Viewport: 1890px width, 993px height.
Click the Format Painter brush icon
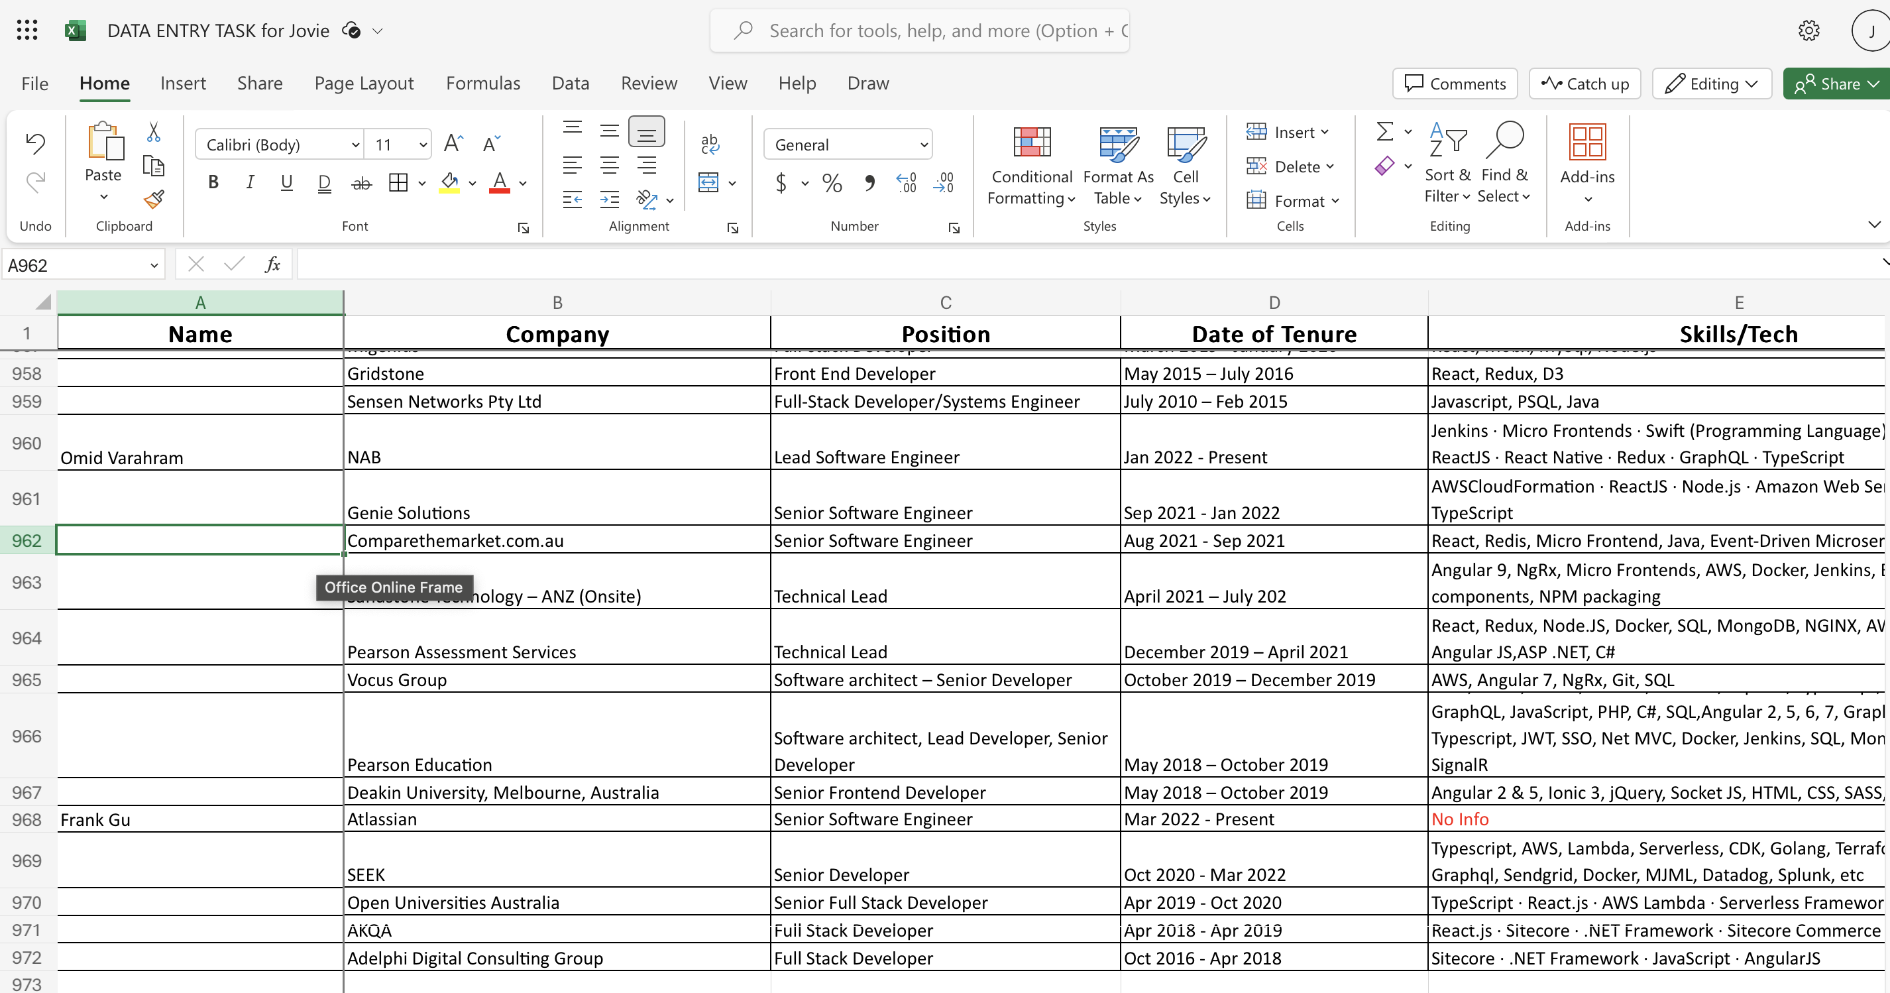(153, 199)
